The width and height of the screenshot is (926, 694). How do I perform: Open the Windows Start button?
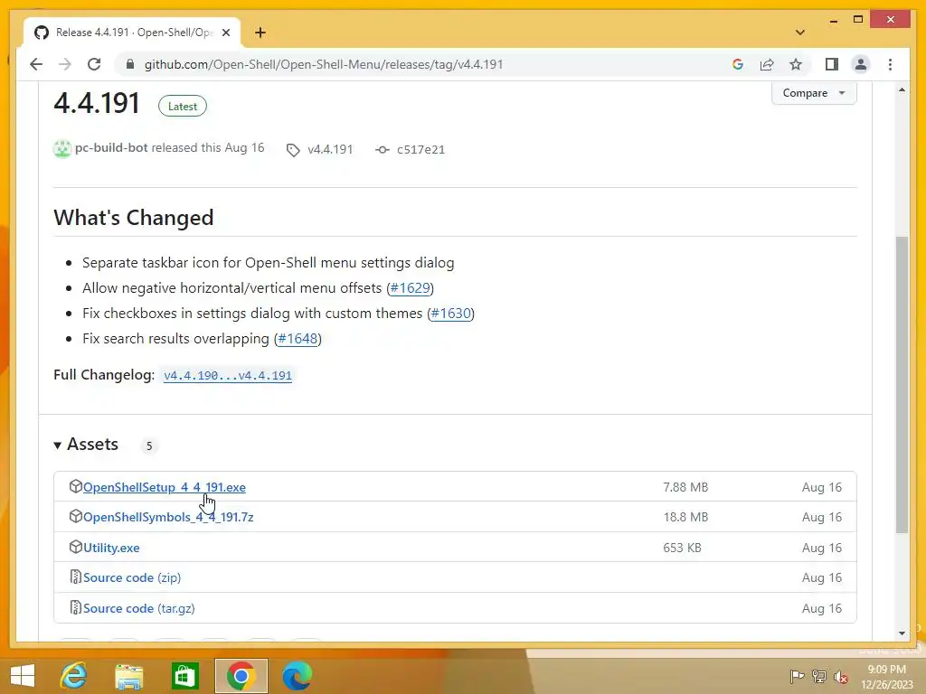[23, 676]
